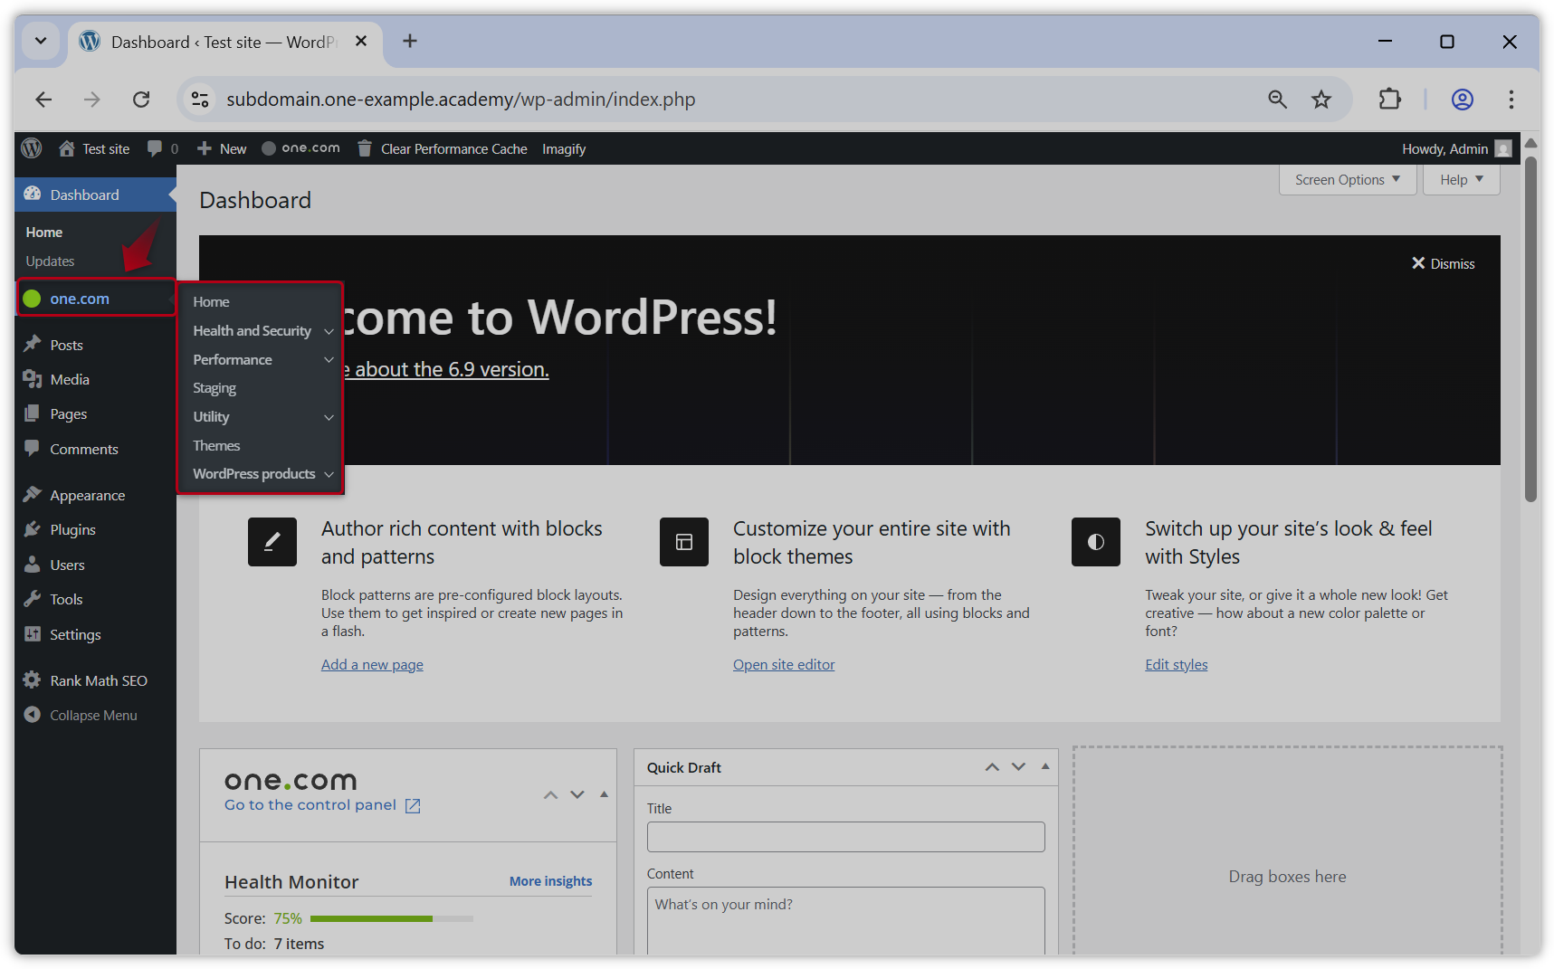Open the site editor via Open site editor link

pyautogui.click(x=784, y=664)
